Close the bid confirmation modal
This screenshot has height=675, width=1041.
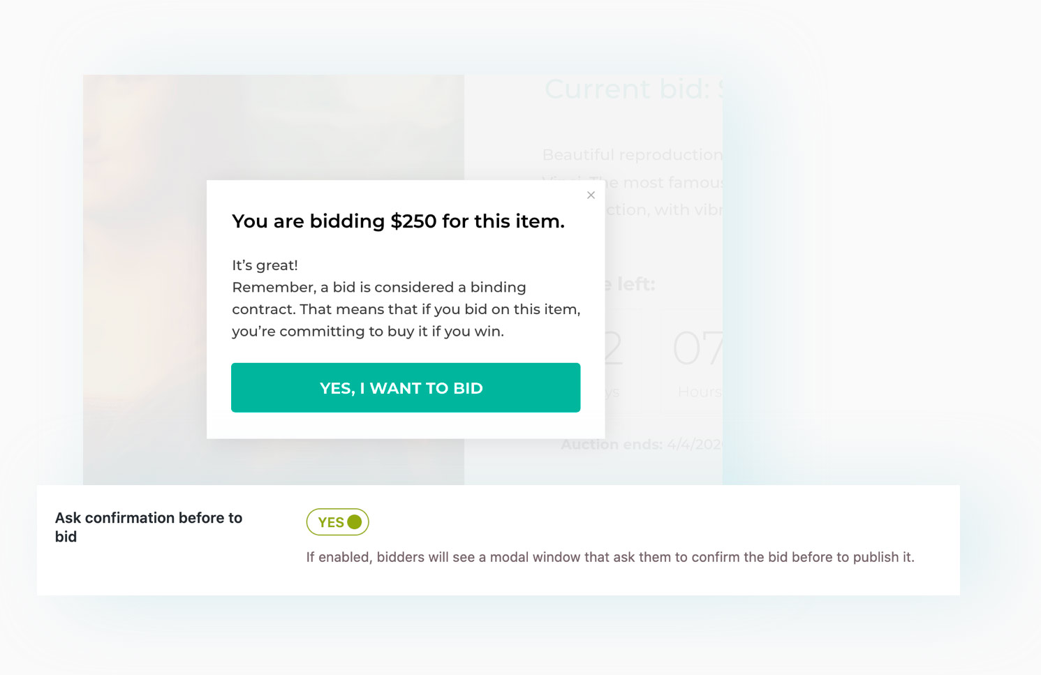tap(591, 195)
